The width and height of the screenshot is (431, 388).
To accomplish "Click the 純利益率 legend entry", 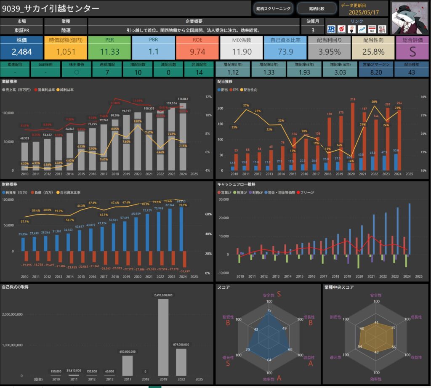I will (65, 90).
